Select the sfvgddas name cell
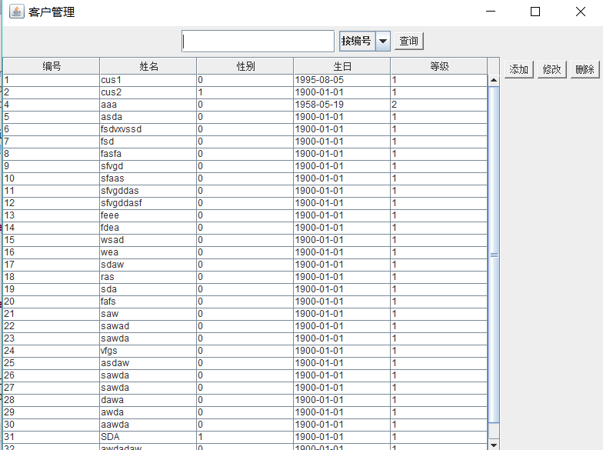Viewport: 603px width, 450px height. pos(148,191)
